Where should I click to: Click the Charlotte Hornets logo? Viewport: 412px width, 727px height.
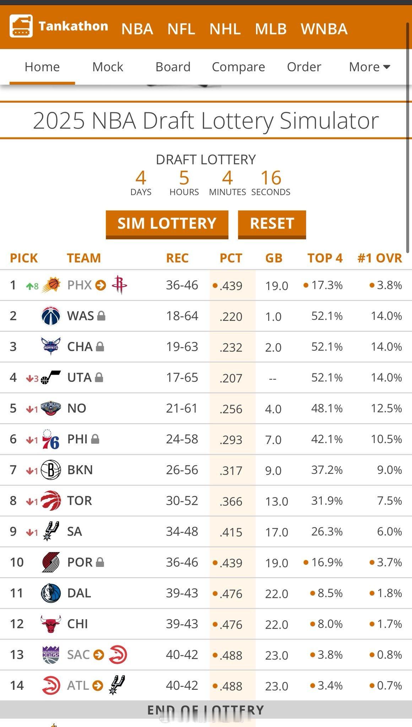(x=51, y=346)
